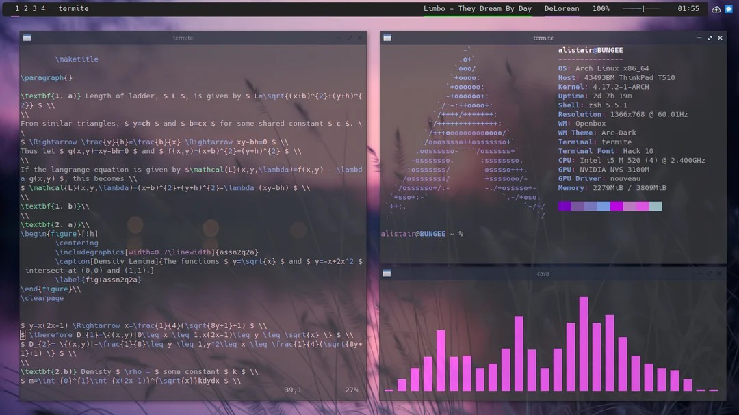This screenshot has width=739, height=415.
Task: Click the Resolution: 1366x768 line
Action: 623,114
